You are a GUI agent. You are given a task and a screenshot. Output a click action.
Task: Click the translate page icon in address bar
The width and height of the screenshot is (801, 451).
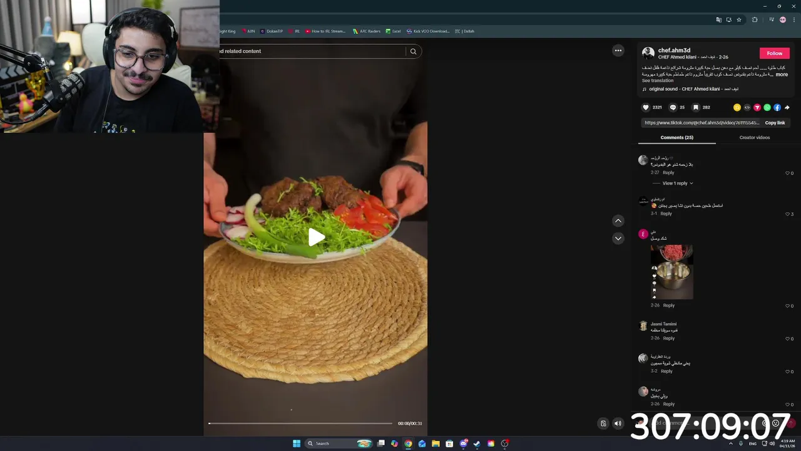tap(719, 19)
